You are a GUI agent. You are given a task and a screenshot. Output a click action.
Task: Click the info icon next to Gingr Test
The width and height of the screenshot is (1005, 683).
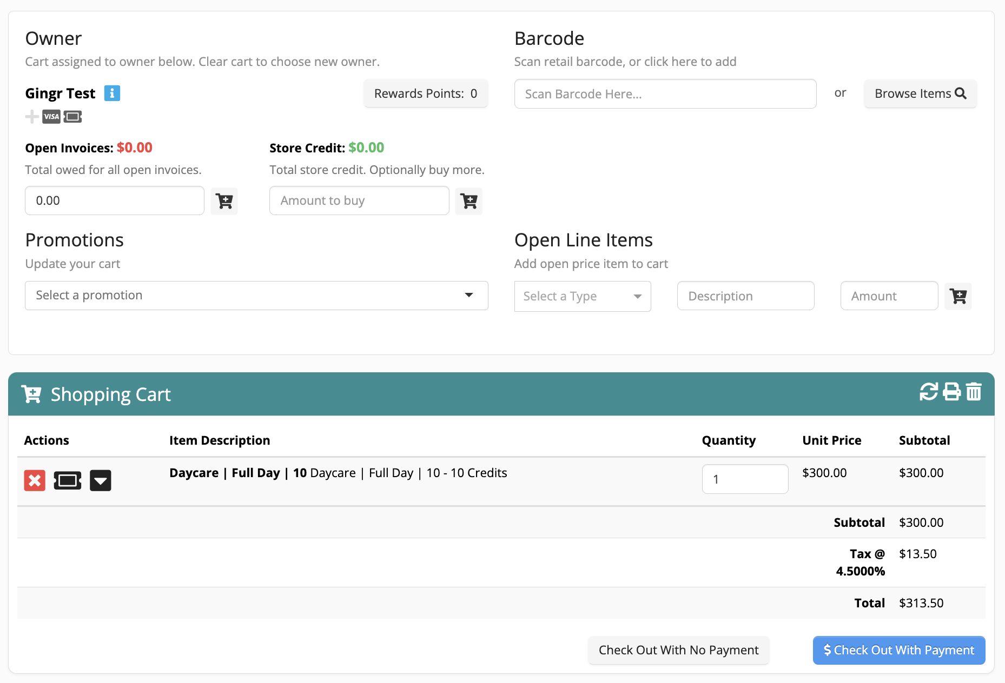point(112,93)
